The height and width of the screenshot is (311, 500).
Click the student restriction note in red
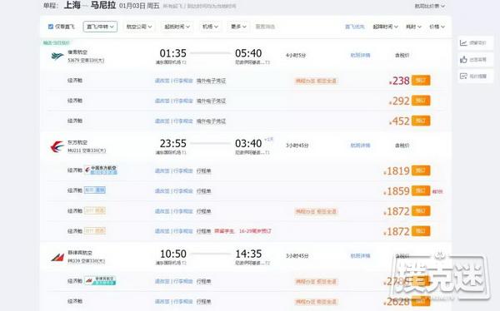(242, 231)
